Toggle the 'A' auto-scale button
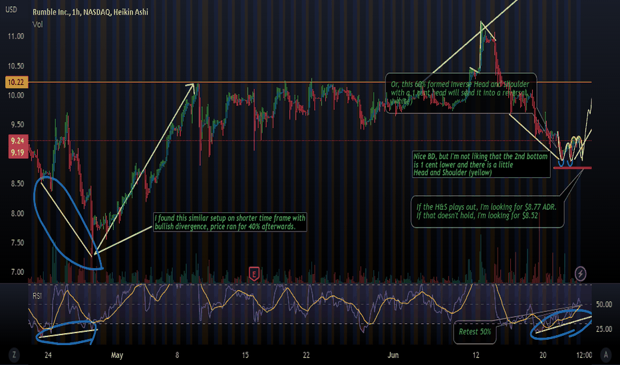Image resolution: width=620 pixels, height=365 pixels. pyautogui.click(x=606, y=355)
